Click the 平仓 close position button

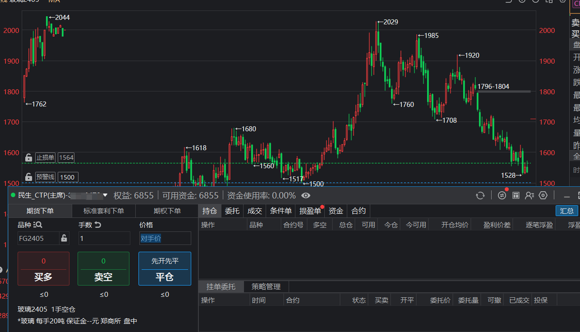coord(165,268)
